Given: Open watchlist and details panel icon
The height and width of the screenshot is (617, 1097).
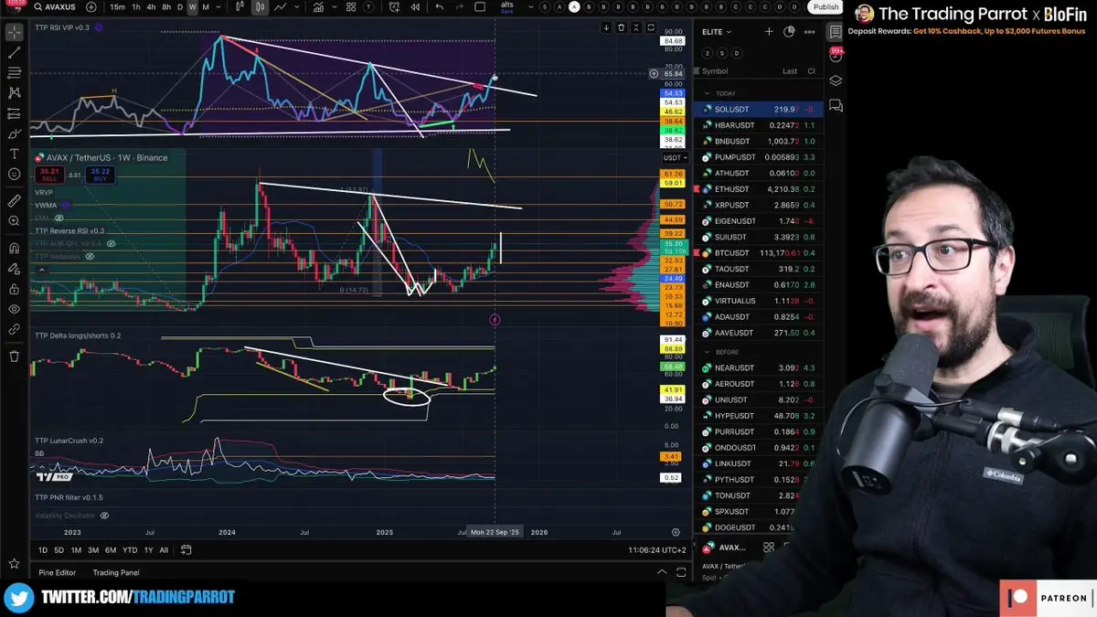Looking at the screenshot, I should click(x=836, y=32).
